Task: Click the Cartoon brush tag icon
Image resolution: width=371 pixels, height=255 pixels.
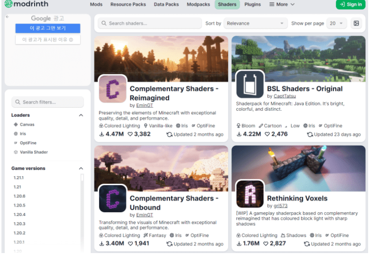Action: coord(261,126)
